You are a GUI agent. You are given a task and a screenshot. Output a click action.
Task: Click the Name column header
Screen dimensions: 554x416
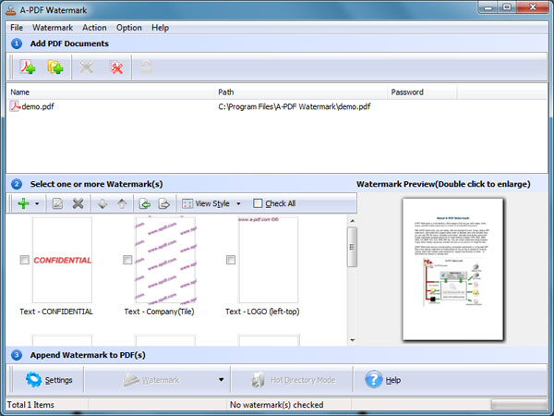111,92
